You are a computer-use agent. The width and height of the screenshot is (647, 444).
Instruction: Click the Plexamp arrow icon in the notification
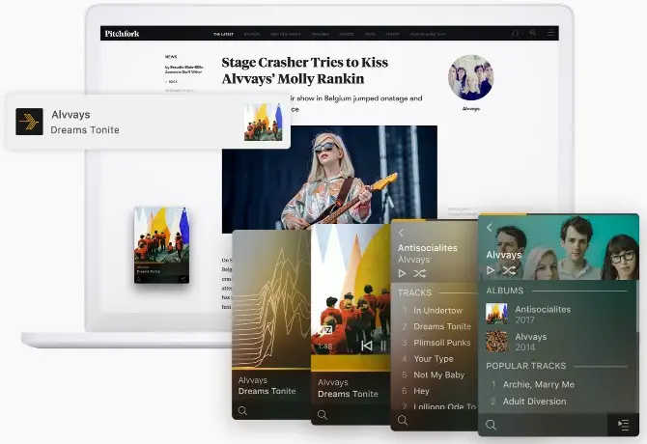pyautogui.click(x=29, y=122)
